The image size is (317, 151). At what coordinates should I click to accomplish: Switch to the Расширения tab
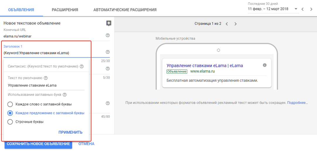(x=65, y=10)
